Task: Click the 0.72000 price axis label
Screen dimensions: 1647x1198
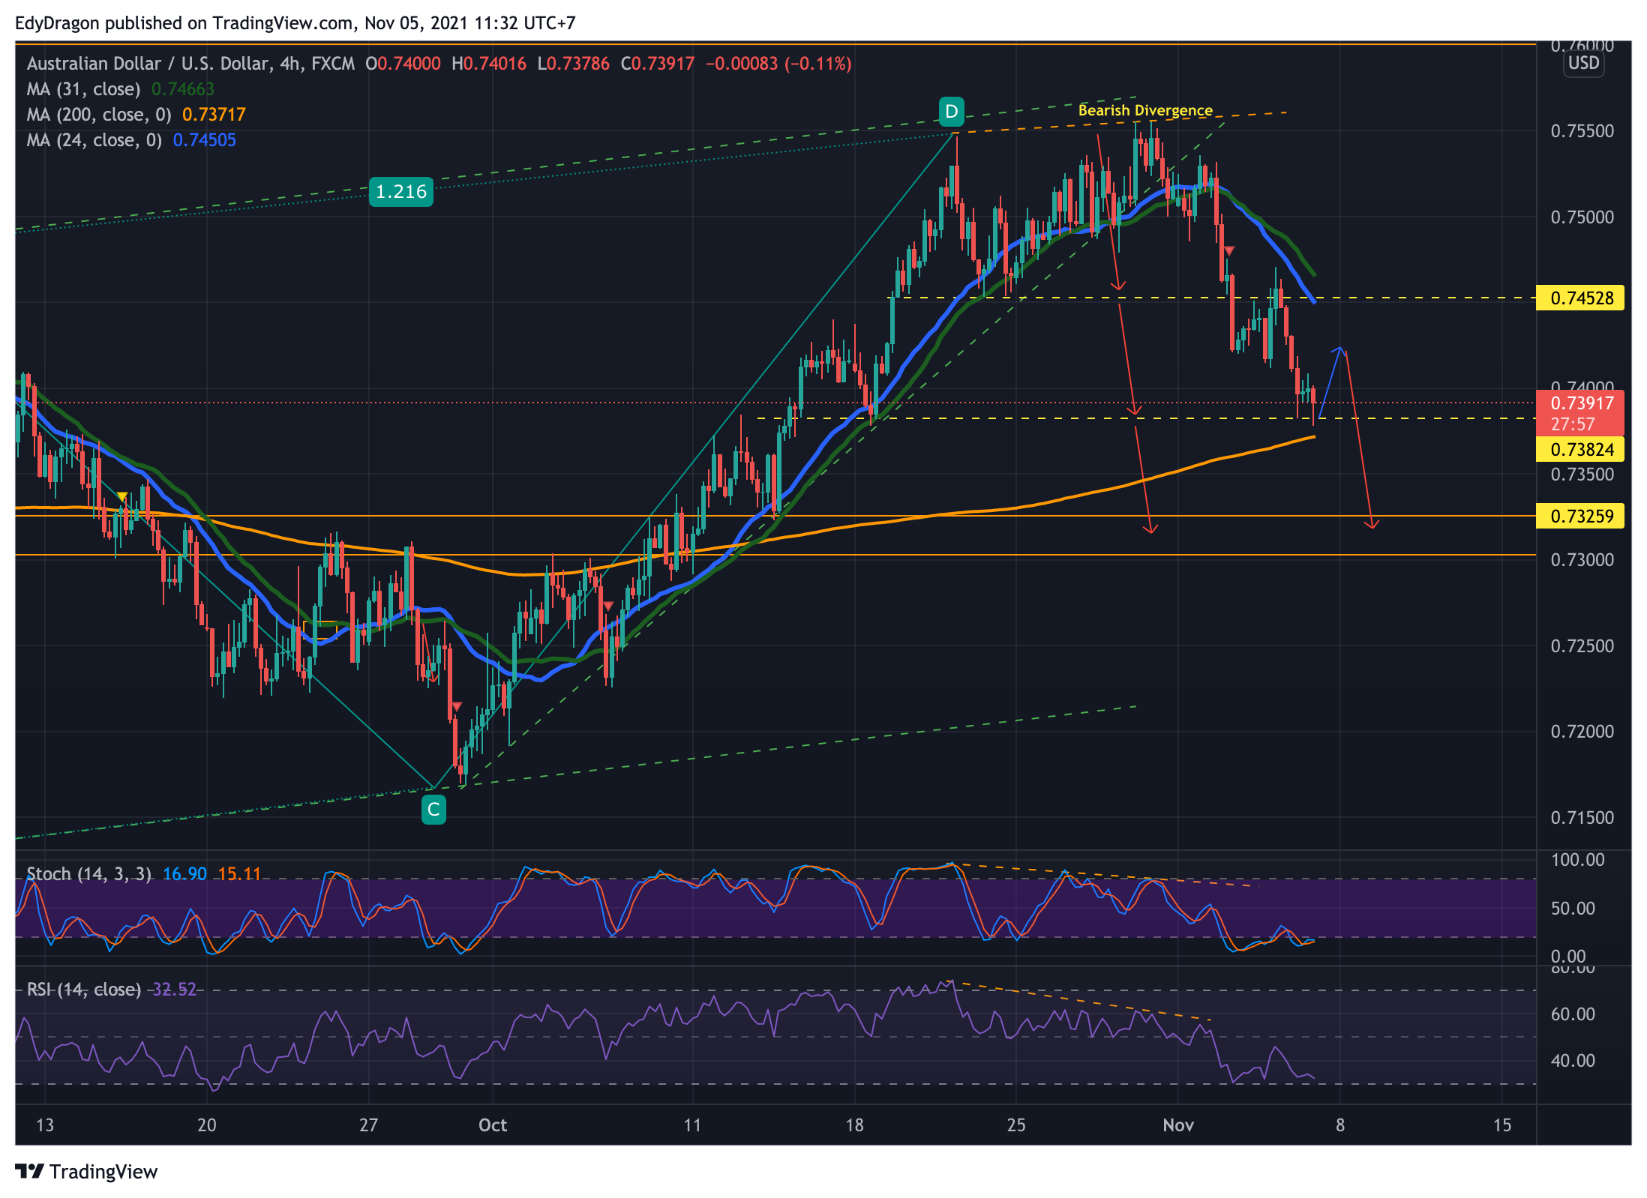Action: pos(1582,732)
